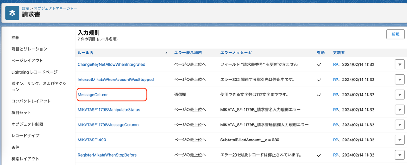Viewport: 407px width, 165px height.
Task: Open dropdown for InteractMikataWhenAccountWasStopped row
Action: coord(399,80)
